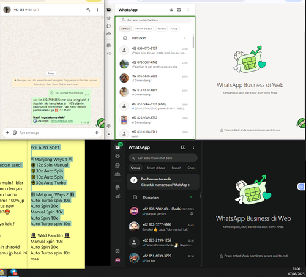Image resolution: width=306 pixels, height=277 pixels.
Task: Click the contact number +62 858-9103-1217 header
Action: click(x=26, y=10)
